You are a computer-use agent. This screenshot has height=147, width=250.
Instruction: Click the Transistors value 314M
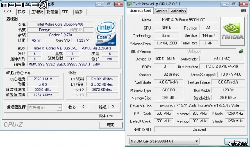click(x=209, y=43)
